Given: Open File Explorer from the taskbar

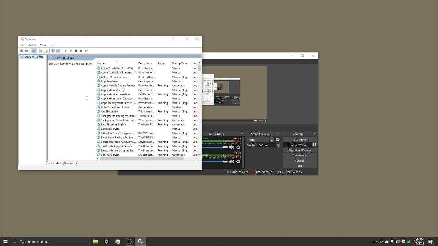Looking at the screenshot, I should point(95,242).
